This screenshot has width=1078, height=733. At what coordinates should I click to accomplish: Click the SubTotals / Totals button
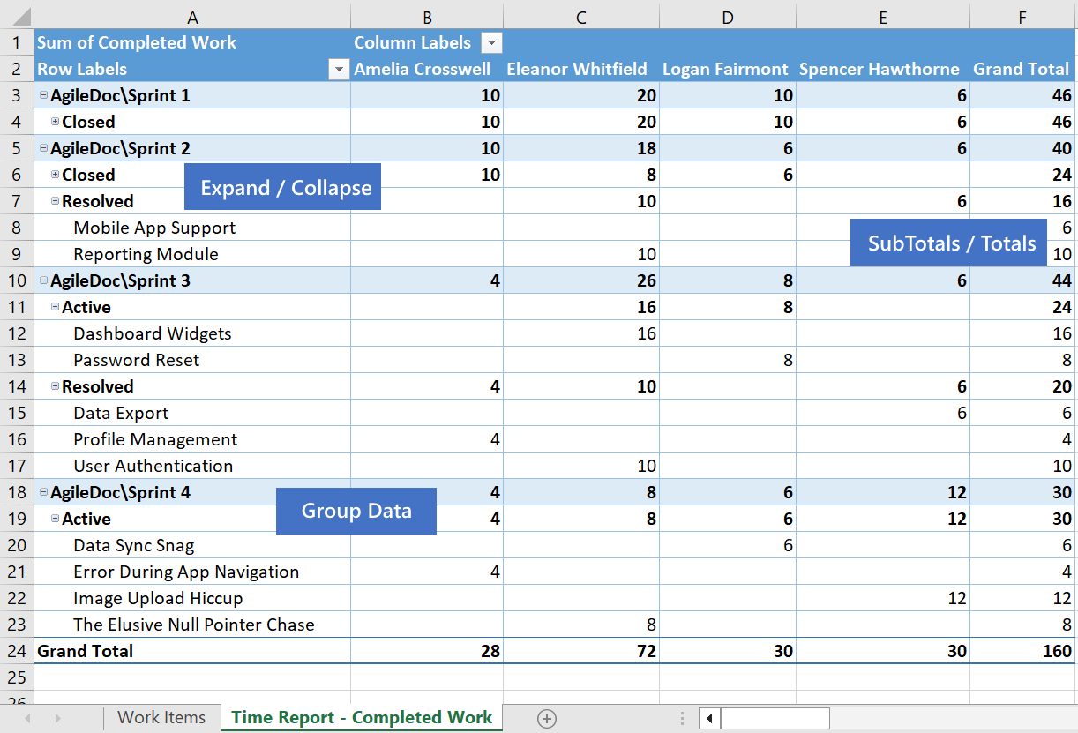[x=948, y=243]
